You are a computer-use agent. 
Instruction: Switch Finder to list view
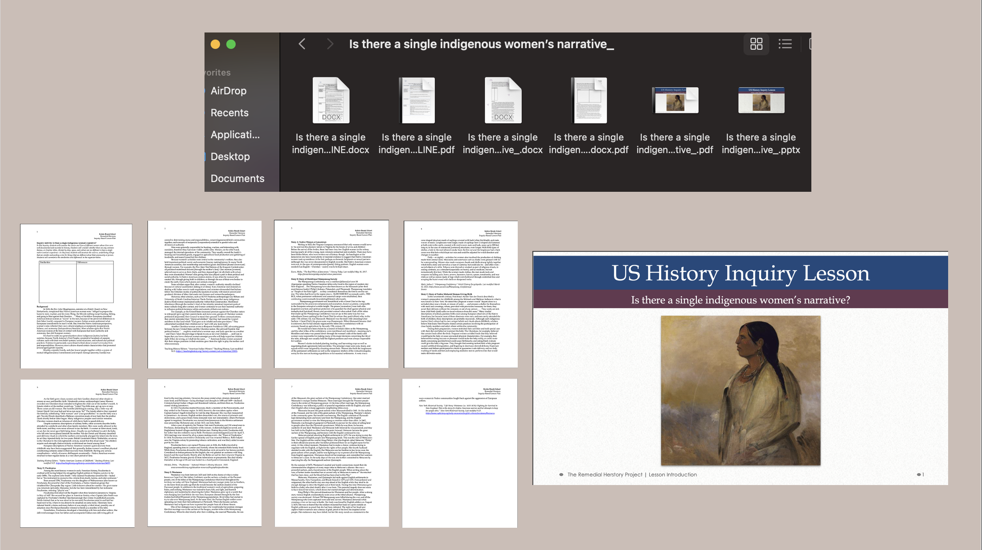(785, 44)
